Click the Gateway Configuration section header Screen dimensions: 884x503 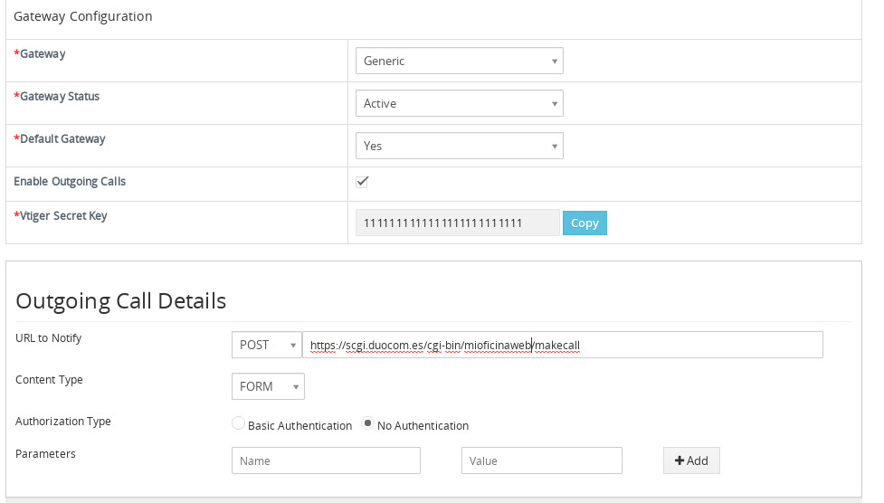coord(83,16)
